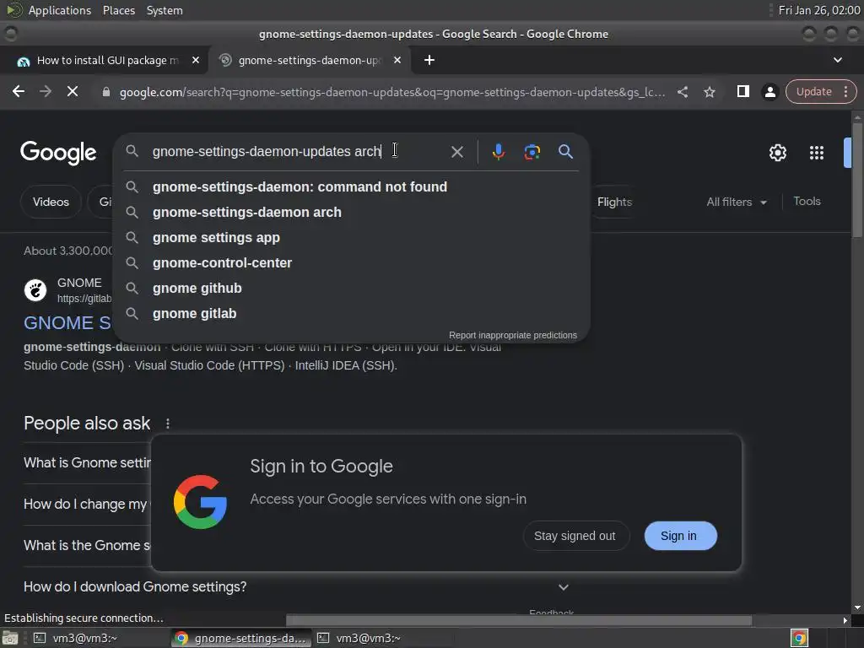The width and height of the screenshot is (864, 648).
Task: Choose 'gnome gitlab' suggestion
Action: [x=351, y=314]
